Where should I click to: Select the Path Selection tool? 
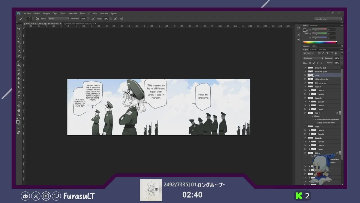19,101
